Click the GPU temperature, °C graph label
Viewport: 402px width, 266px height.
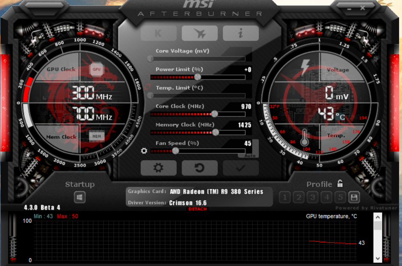coord(331,216)
